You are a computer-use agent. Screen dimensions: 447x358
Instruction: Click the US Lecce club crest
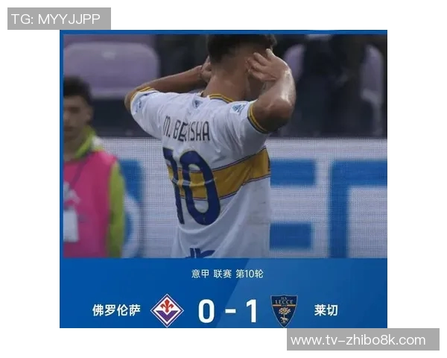[x=284, y=310]
